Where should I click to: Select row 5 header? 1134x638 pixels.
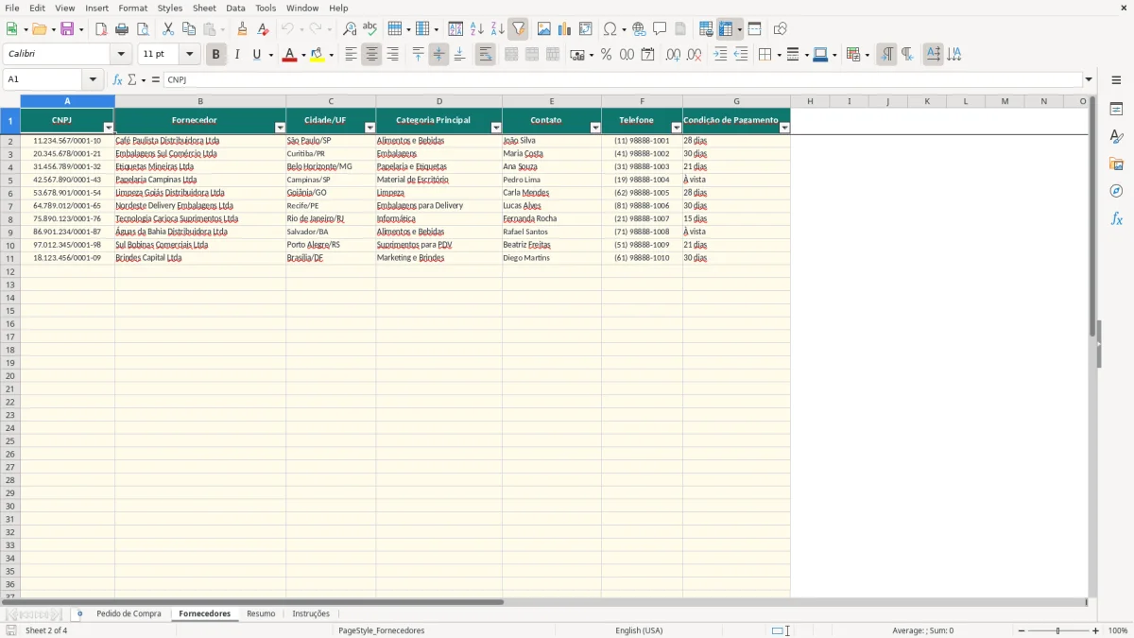pos(10,180)
